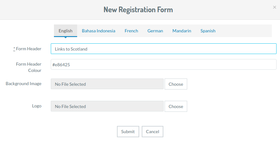Click the Form Header field label
Screen dimensions: 280x141
(x=29, y=49)
